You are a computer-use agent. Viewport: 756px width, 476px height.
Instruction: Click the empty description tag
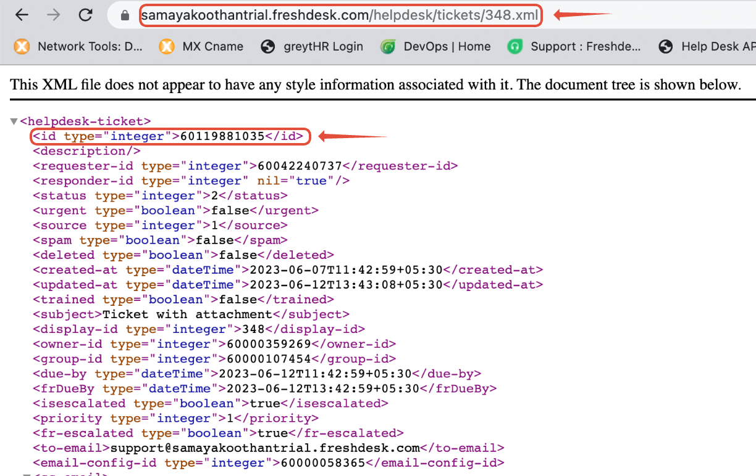(86, 151)
